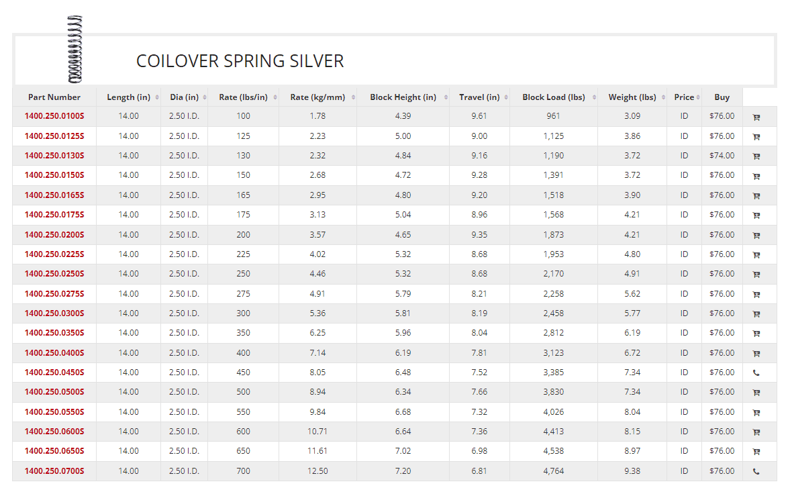Click the cart icon for 1400.250.0350S
This screenshot has width=788, height=492.
coord(756,334)
